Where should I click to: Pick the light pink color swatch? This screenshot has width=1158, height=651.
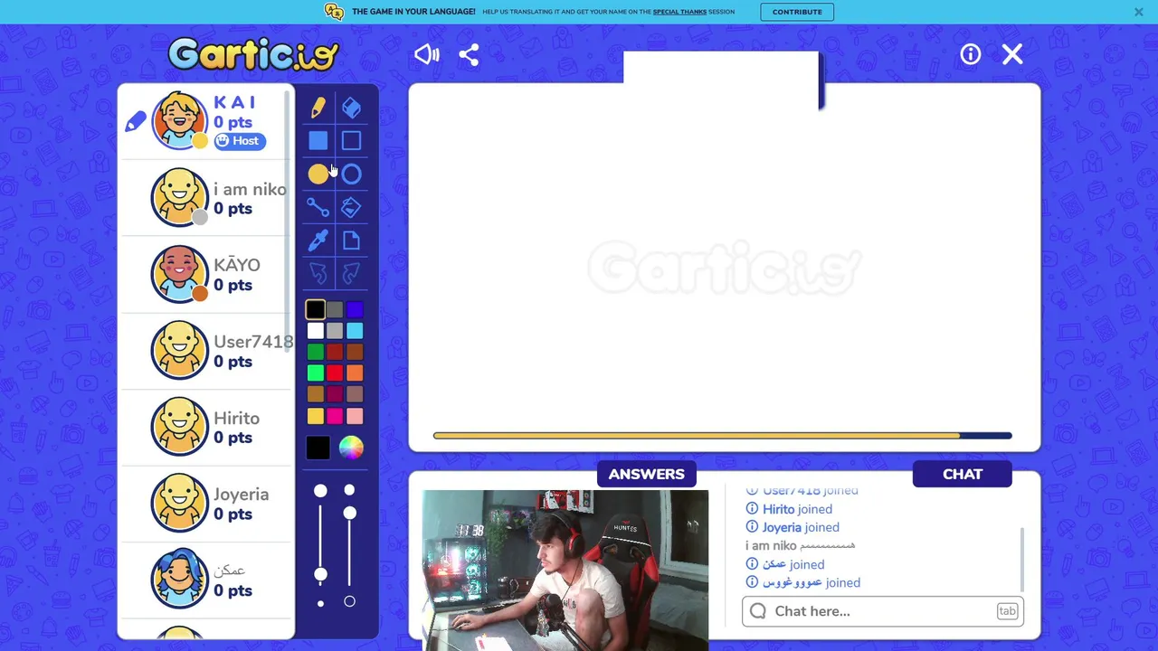click(355, 415)
